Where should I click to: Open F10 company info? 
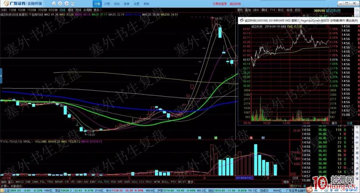click(273, 10)
